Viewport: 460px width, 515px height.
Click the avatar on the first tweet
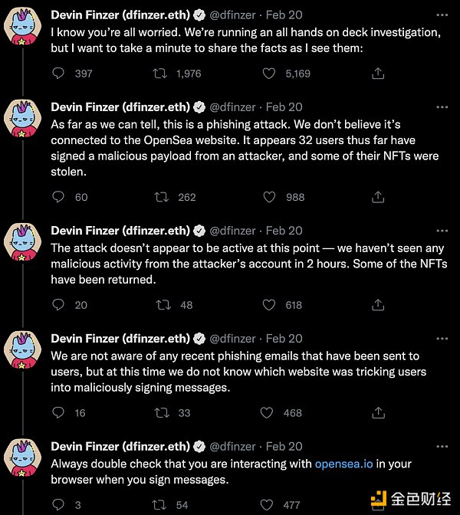coord(24,26)
